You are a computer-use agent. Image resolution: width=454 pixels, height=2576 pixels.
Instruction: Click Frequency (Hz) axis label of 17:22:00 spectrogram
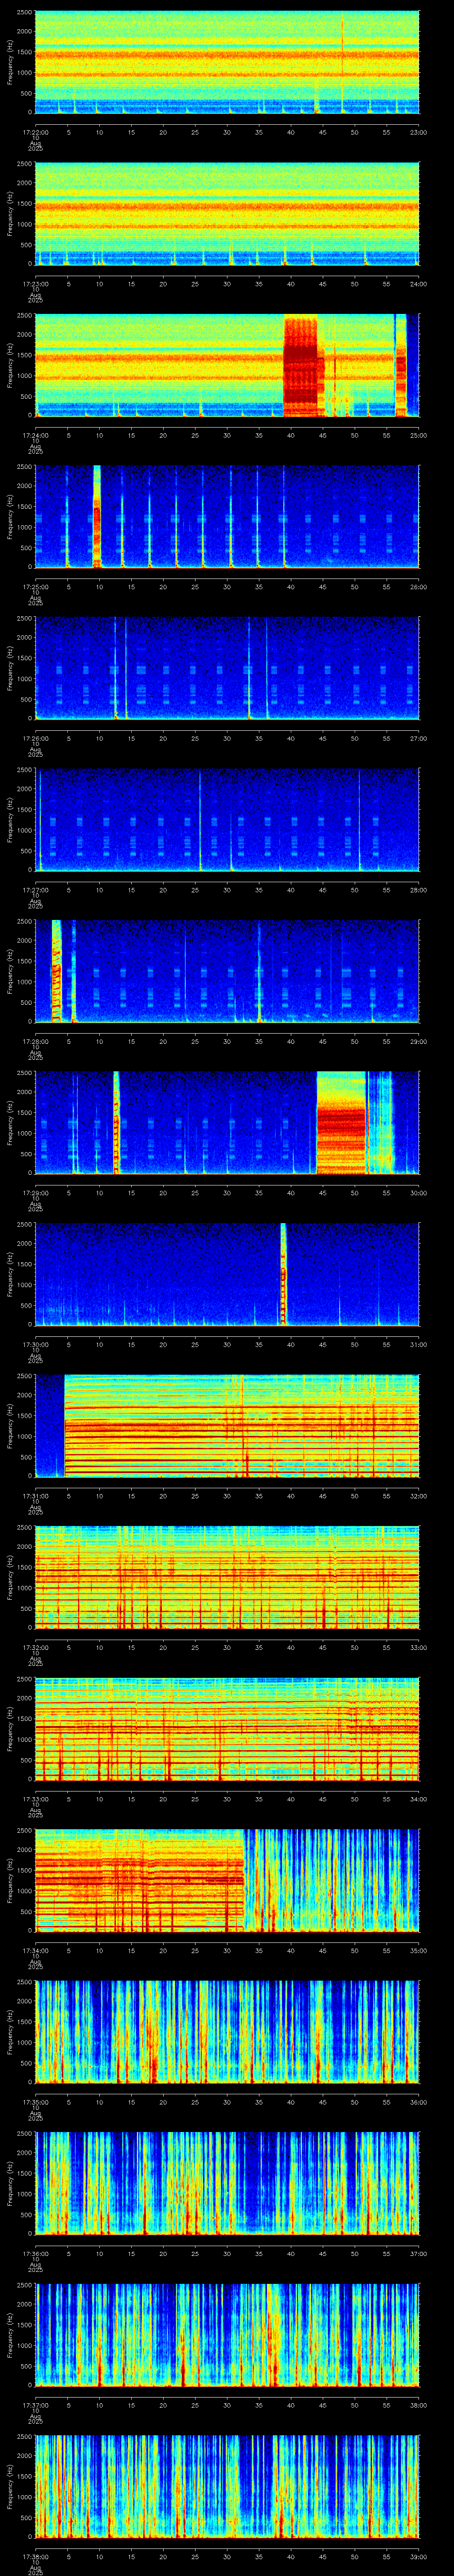[10, 62]
